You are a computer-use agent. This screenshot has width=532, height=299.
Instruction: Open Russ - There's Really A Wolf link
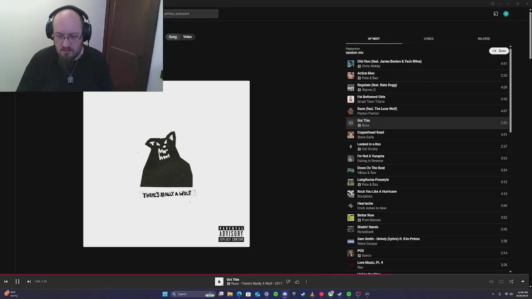(x=257, y=284)
